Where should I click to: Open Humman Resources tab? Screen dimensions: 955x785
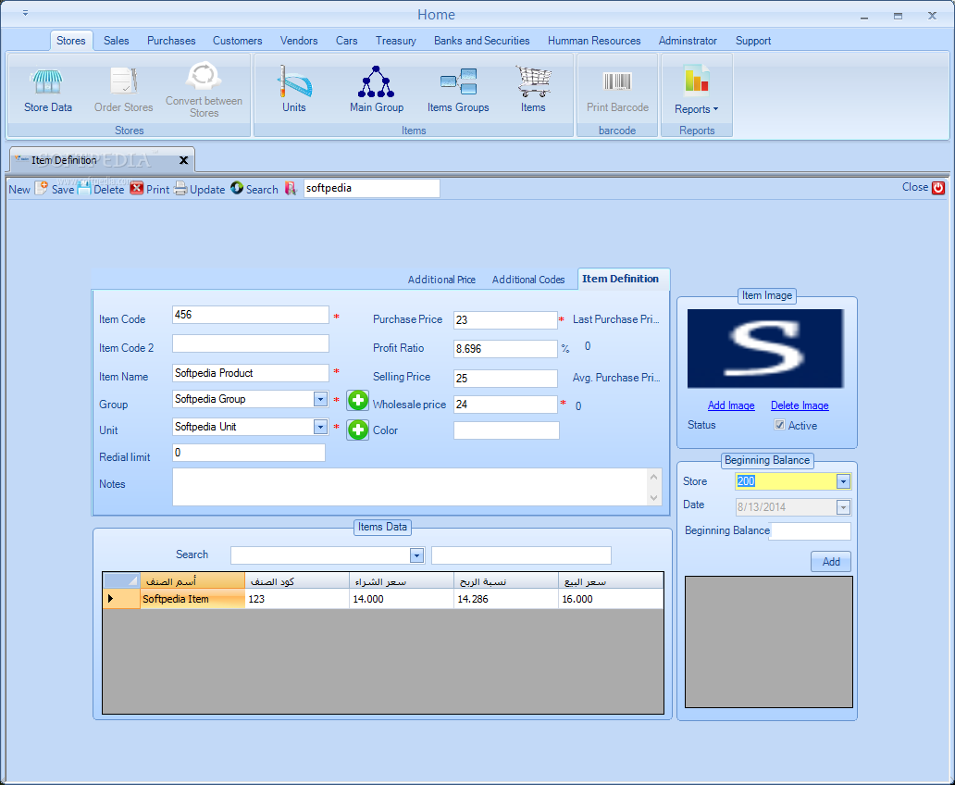[x=594, y=41]
